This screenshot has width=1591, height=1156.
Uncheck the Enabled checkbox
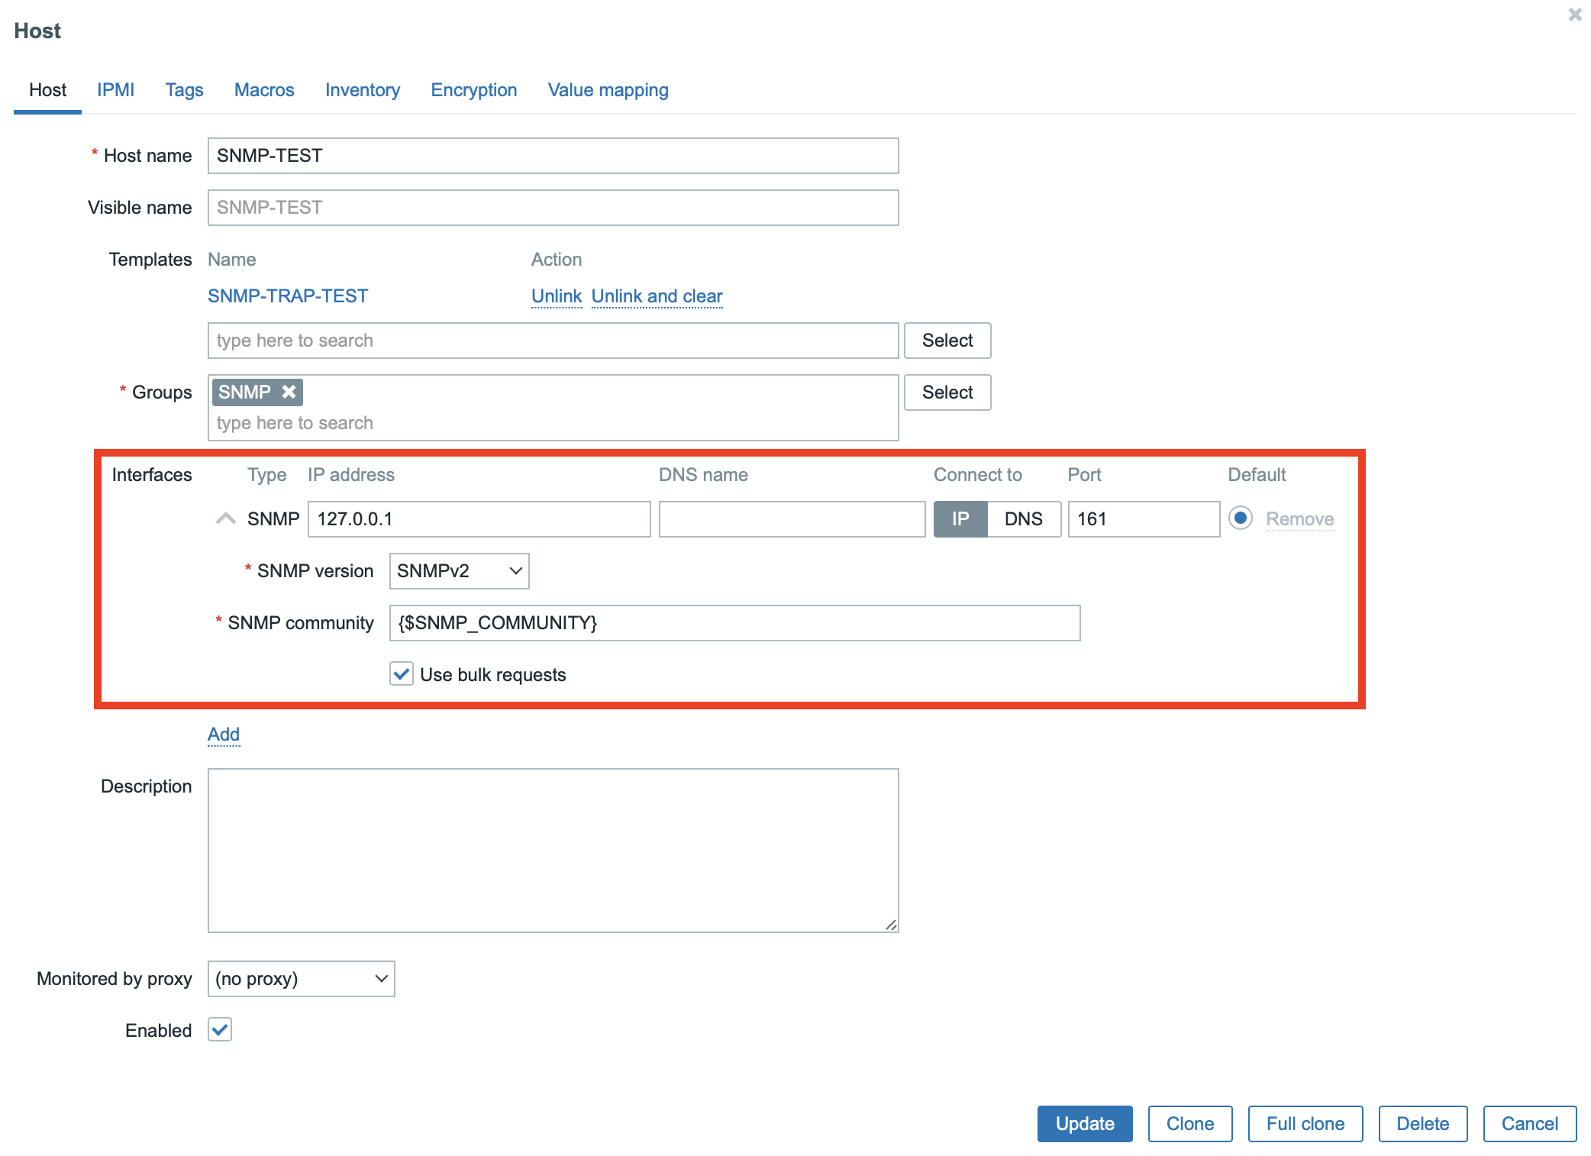(x=220, y=1030)
